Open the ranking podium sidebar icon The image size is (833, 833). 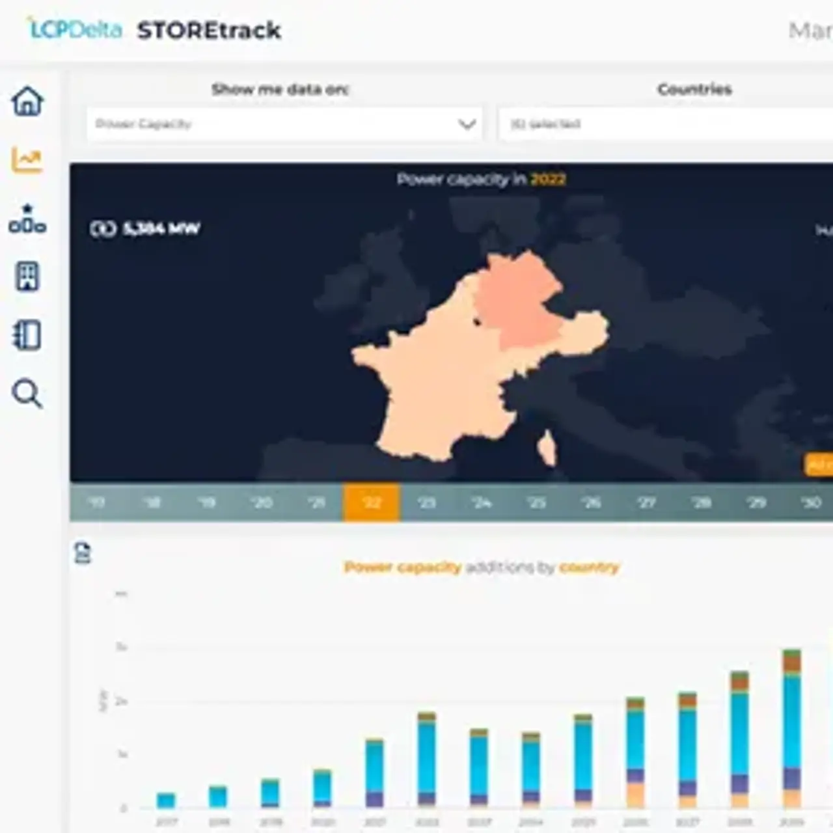(27, 219)
